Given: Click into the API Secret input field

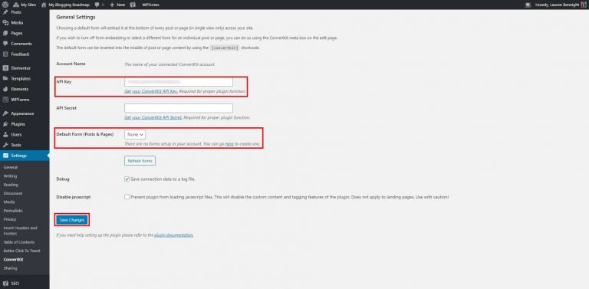Looking at the screenshot, I should 179,108.
